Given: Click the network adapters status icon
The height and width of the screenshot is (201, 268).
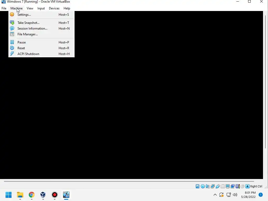Looking at the screenshot, I should 213,186.
